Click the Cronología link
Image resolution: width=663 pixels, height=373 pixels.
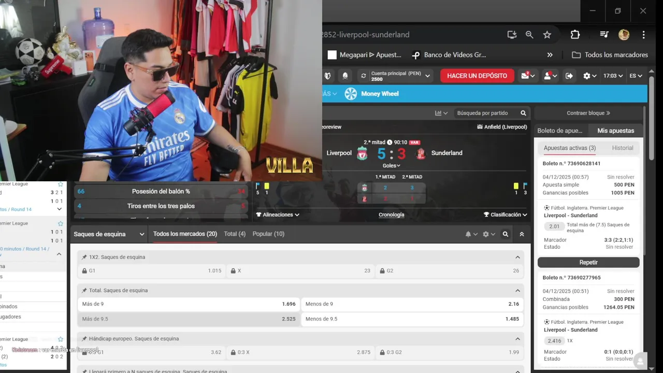[392, 214]
